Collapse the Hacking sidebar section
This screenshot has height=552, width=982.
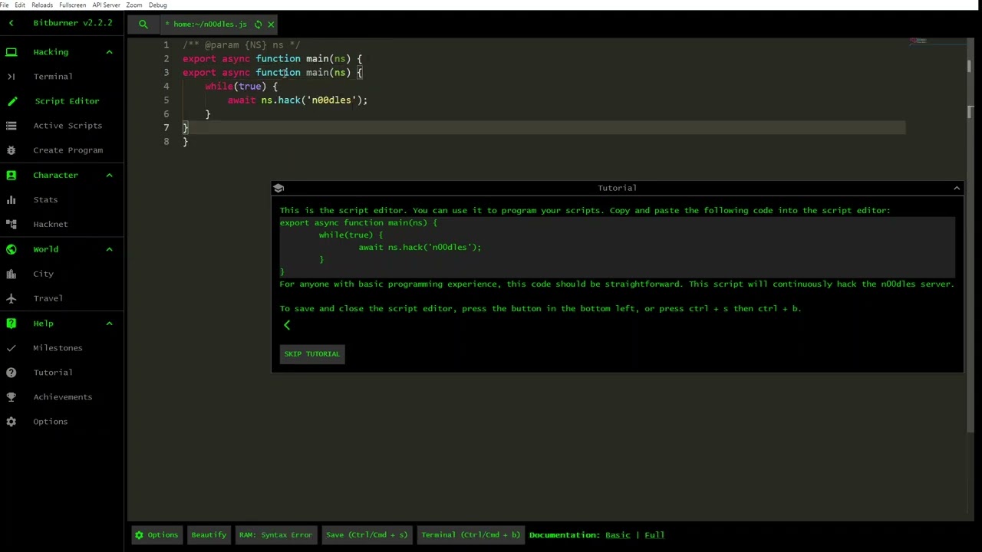tap(109, 52)
